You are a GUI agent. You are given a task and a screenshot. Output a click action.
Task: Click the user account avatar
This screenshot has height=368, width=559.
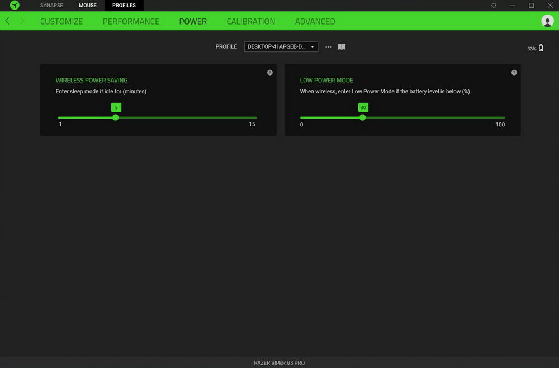[x=547, y=21]
